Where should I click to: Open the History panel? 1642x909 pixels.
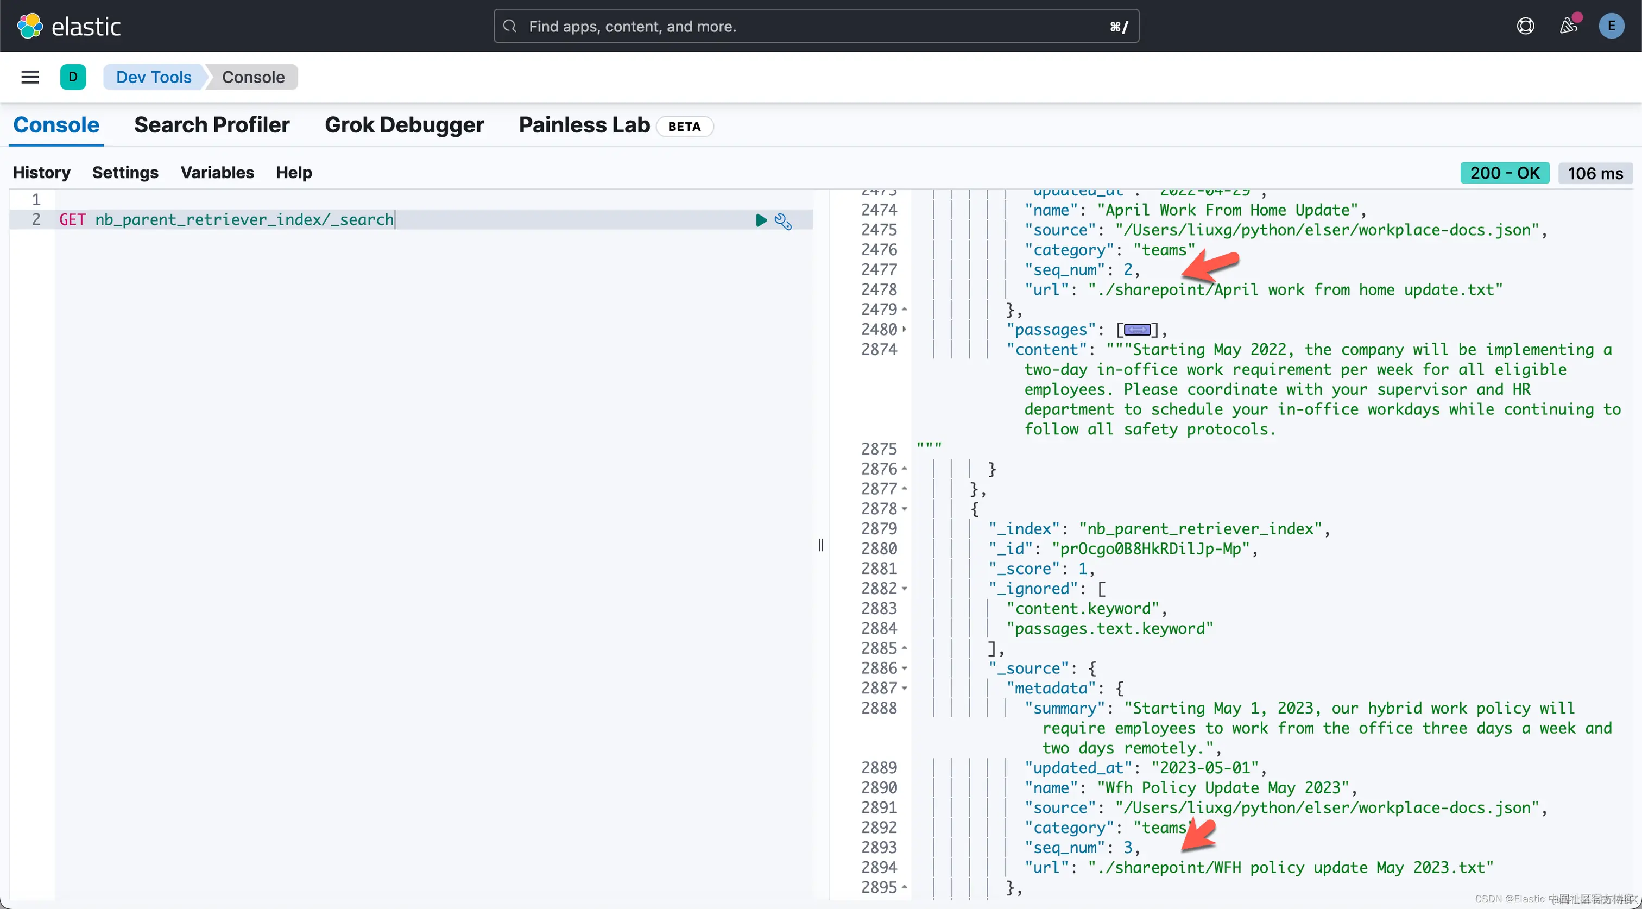[41, 173]
